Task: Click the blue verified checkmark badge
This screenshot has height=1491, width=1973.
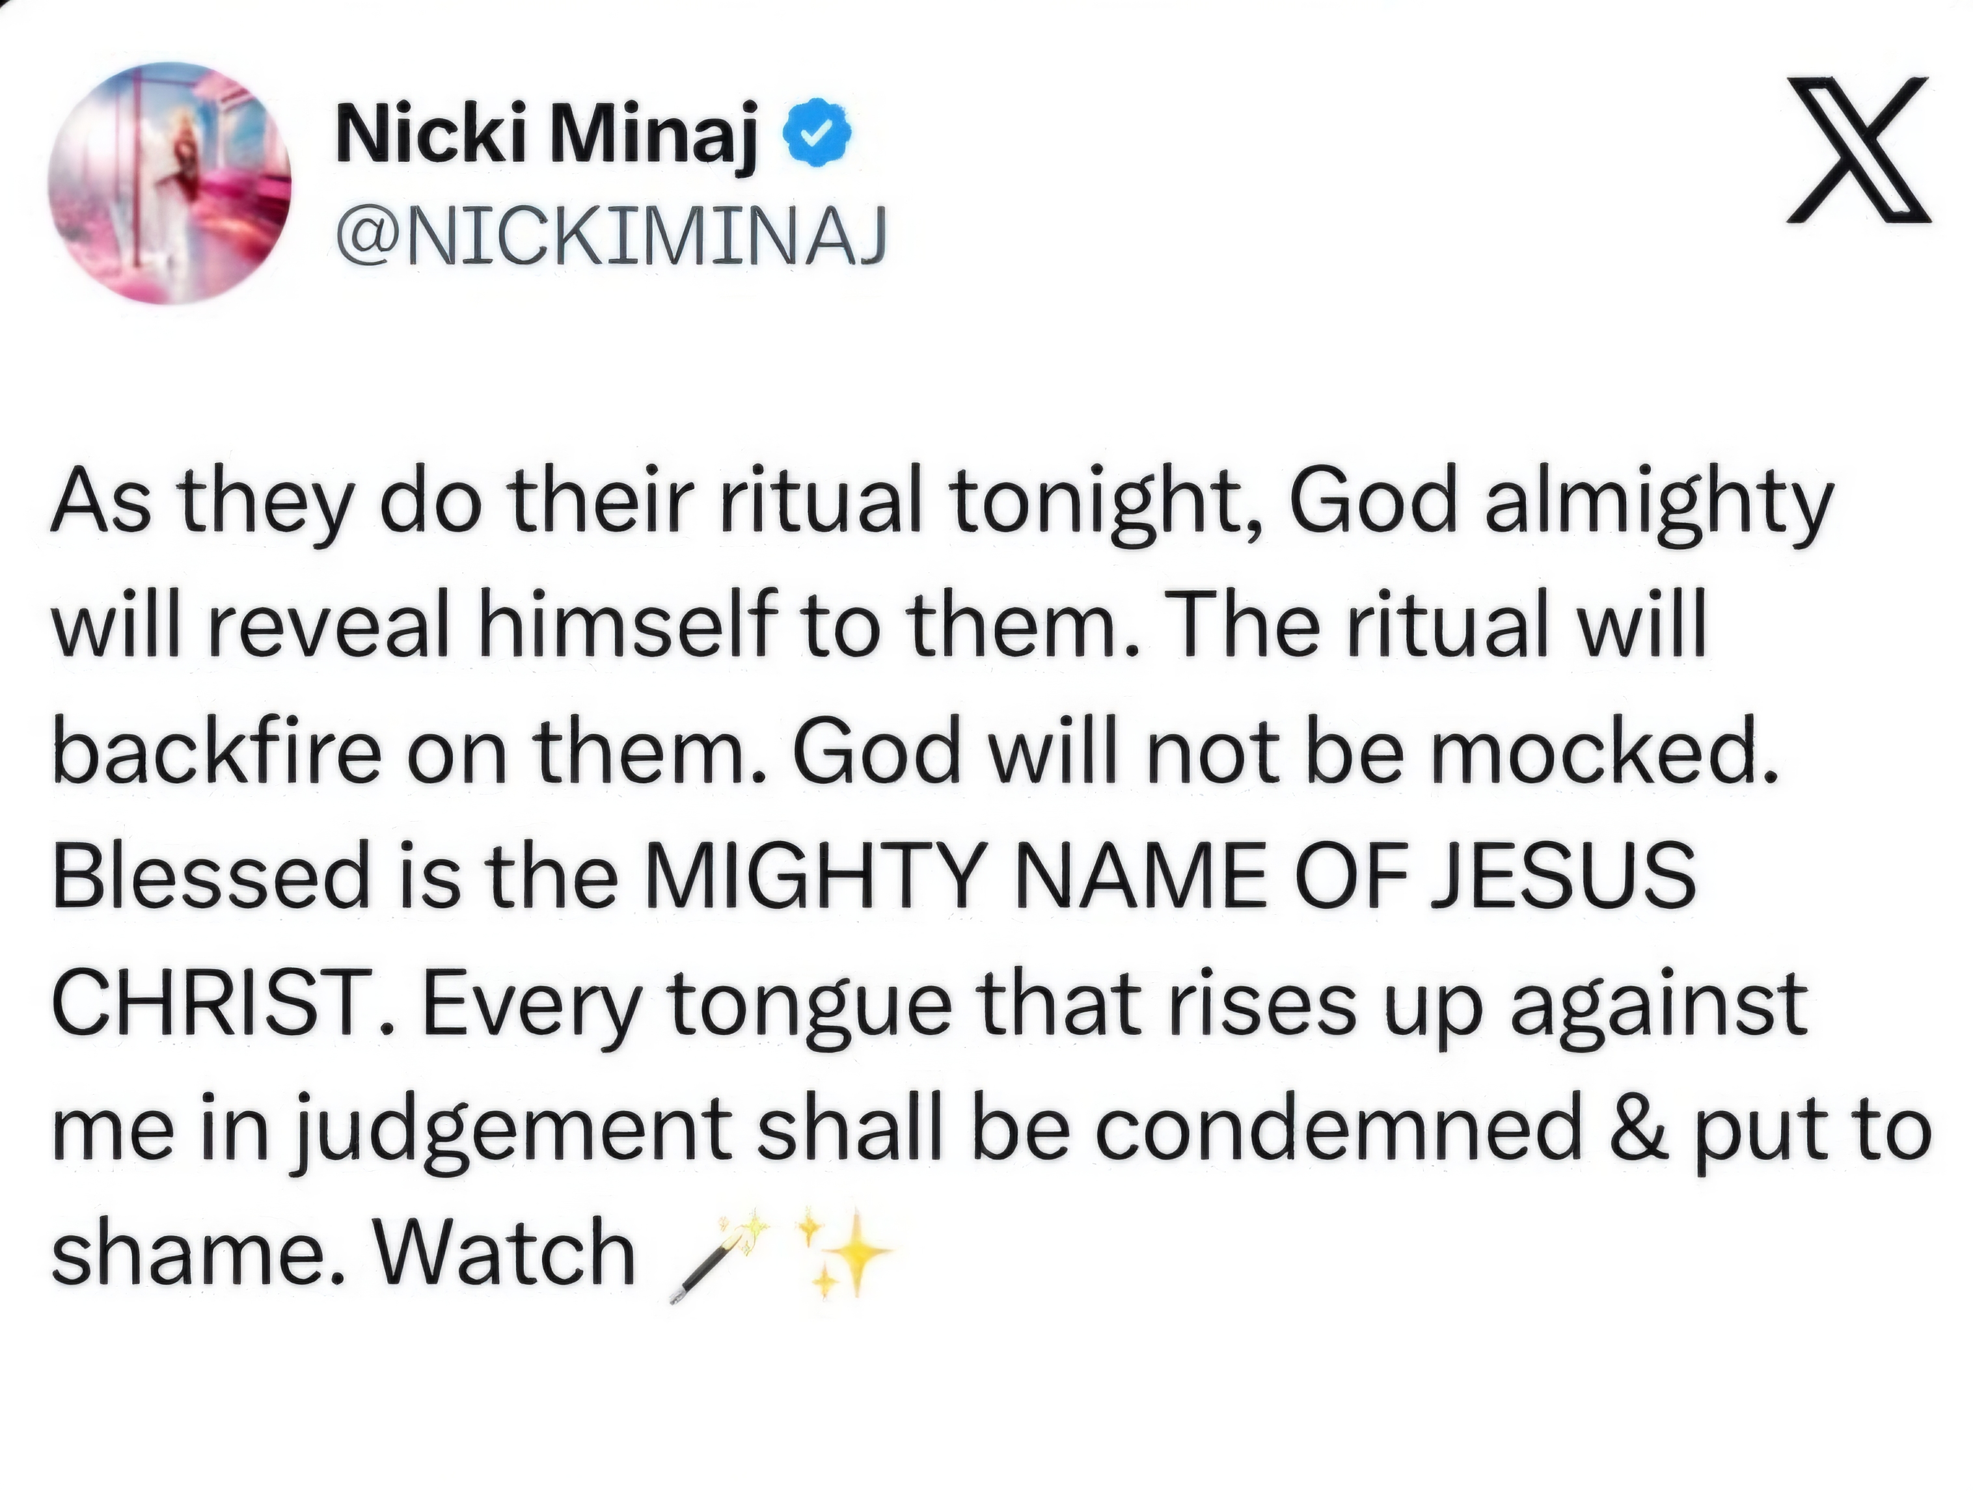Action: pos(816,133)
